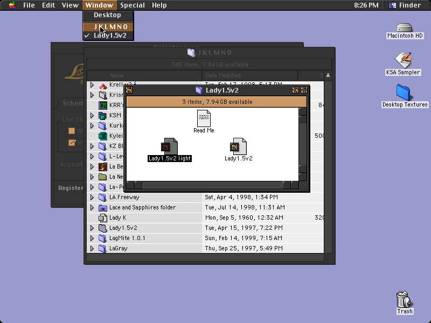Click the Trash icon

point(404,299)
